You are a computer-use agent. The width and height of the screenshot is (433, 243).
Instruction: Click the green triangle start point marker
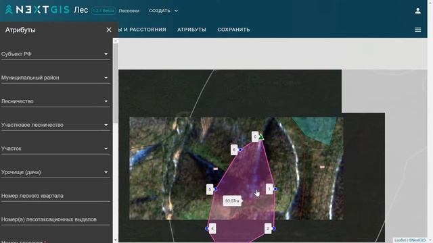261,136
